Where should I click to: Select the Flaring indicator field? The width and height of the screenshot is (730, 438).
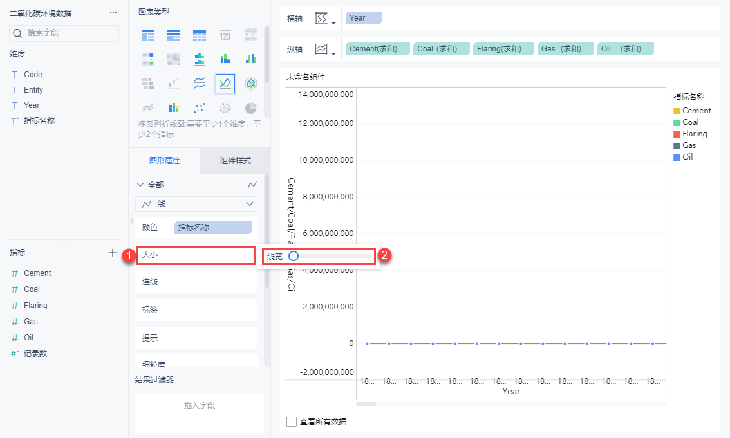pyautogui.click(x=35, y=306)
